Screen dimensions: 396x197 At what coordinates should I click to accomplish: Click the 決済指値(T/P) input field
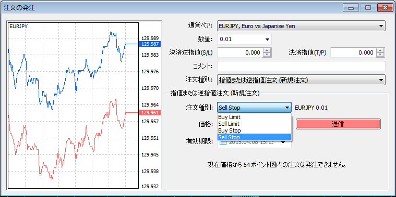353,52
